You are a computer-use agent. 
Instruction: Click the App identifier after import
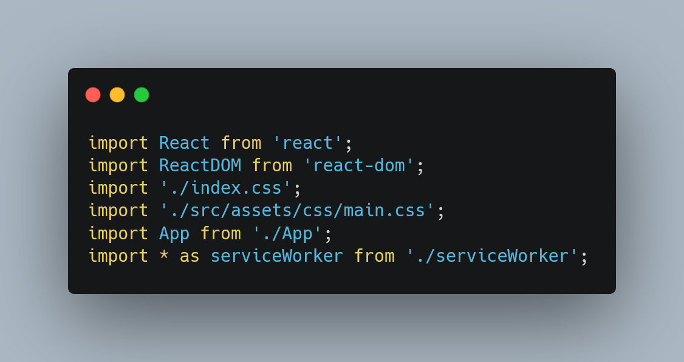(174, 233)
